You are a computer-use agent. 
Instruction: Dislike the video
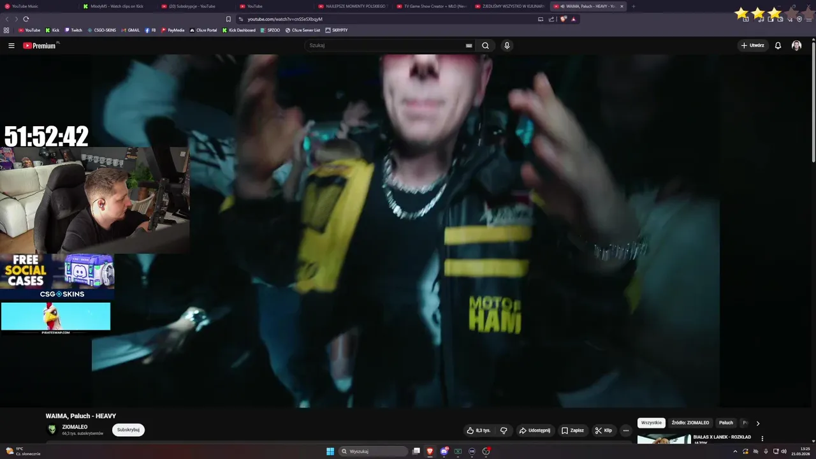(504, 430)
